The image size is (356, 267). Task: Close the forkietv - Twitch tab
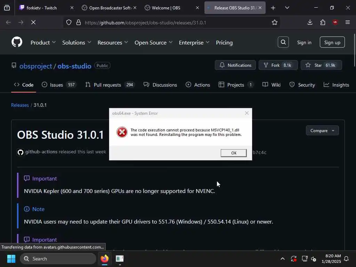click(x=72, y=8)
